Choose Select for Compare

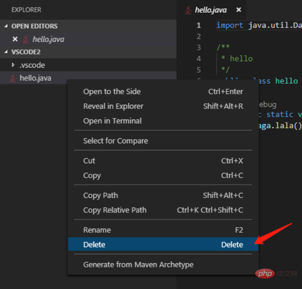pos(163,141)
